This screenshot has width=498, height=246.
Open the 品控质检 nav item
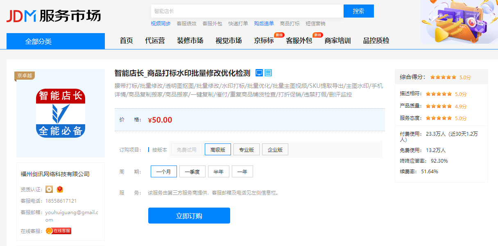point(376,41)
